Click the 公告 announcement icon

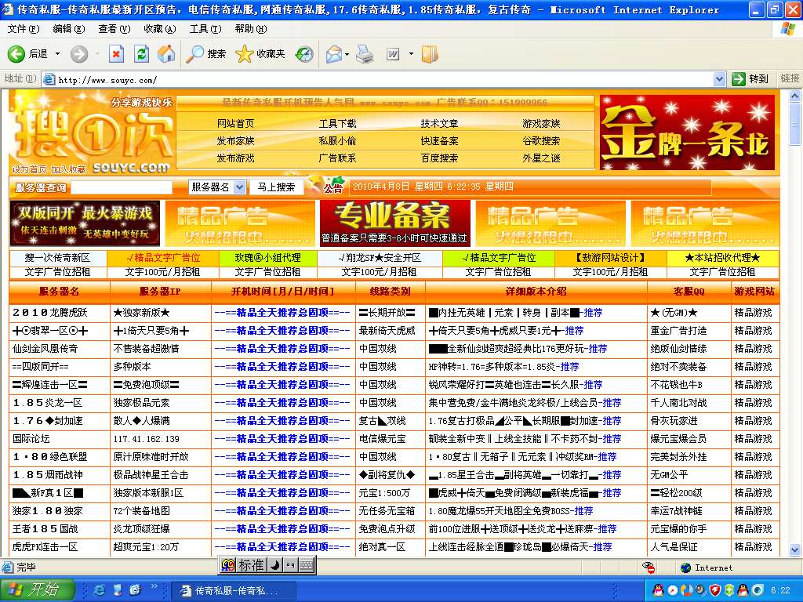click(x=332, y=188)
